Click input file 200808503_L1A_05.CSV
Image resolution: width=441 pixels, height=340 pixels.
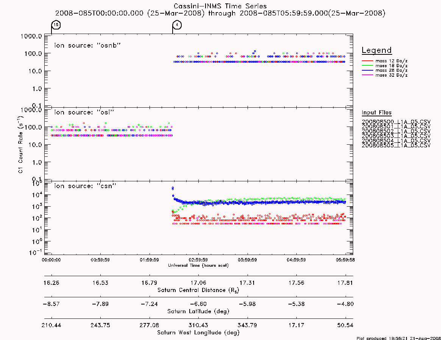point(396,136)
